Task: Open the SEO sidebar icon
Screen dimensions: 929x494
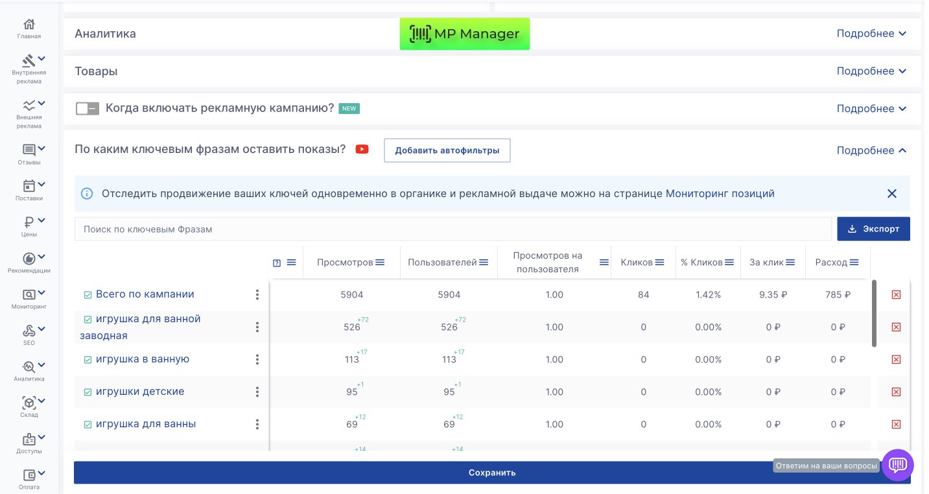Action: pyautogui.click(x=29, y=331)
